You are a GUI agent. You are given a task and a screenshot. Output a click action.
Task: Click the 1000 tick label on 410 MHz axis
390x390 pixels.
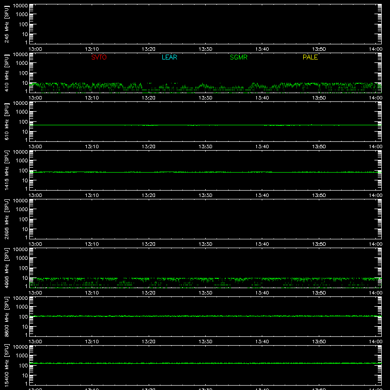pos(22,63)
